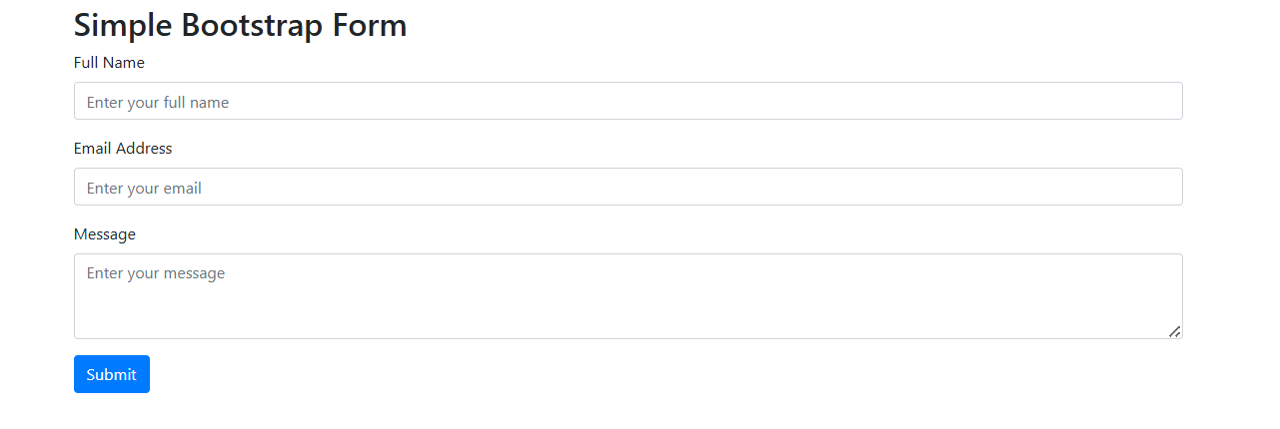Click the grip at the message box corner

(1175, 331)
